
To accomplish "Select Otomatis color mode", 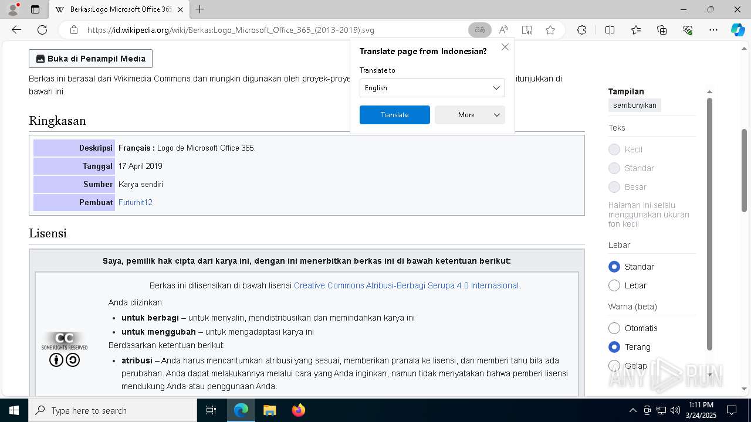I will pyautogui.click(x=614, y=328).
